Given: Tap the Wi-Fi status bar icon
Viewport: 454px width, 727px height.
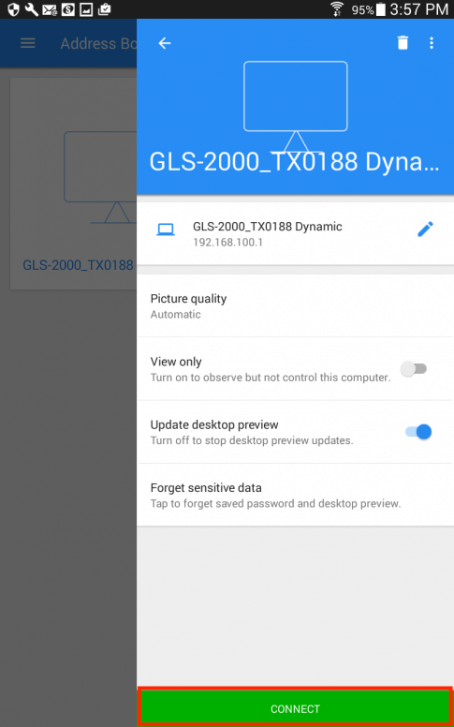Looking at the screenshot, I should (337, 9).
